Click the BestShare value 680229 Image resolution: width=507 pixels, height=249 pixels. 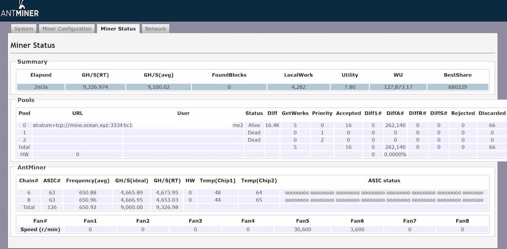click(457, 87)
